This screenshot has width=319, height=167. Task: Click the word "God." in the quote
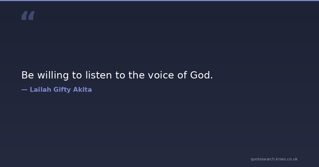point(202,75)
